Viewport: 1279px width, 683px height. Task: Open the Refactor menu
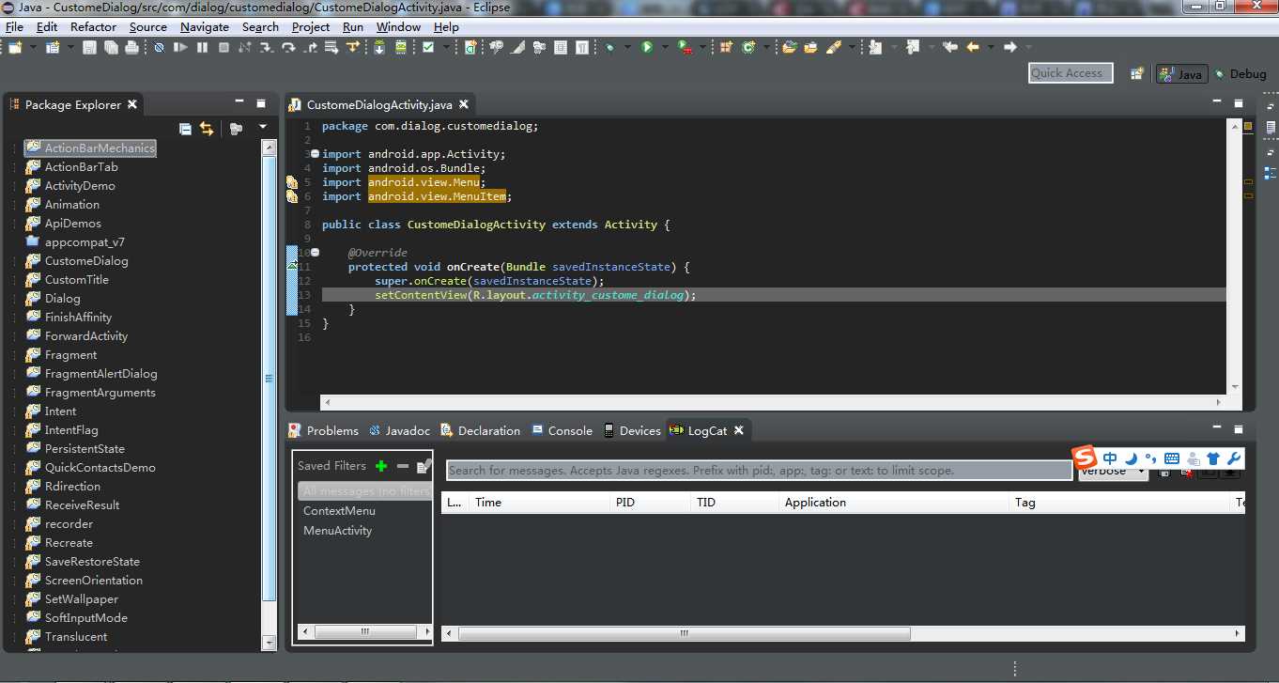pyautogui.click(x=94, y=26)
